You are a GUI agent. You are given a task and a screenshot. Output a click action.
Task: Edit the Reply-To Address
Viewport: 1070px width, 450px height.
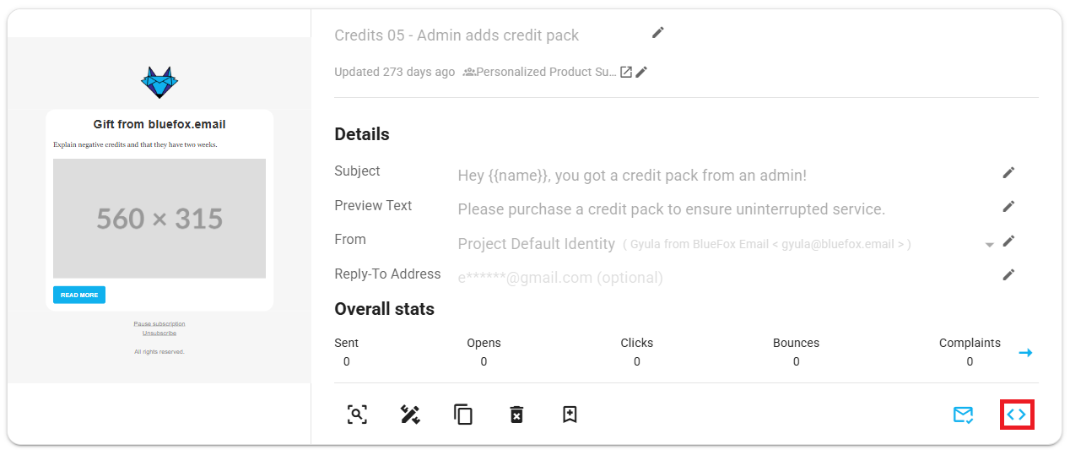pos(1008,275)
